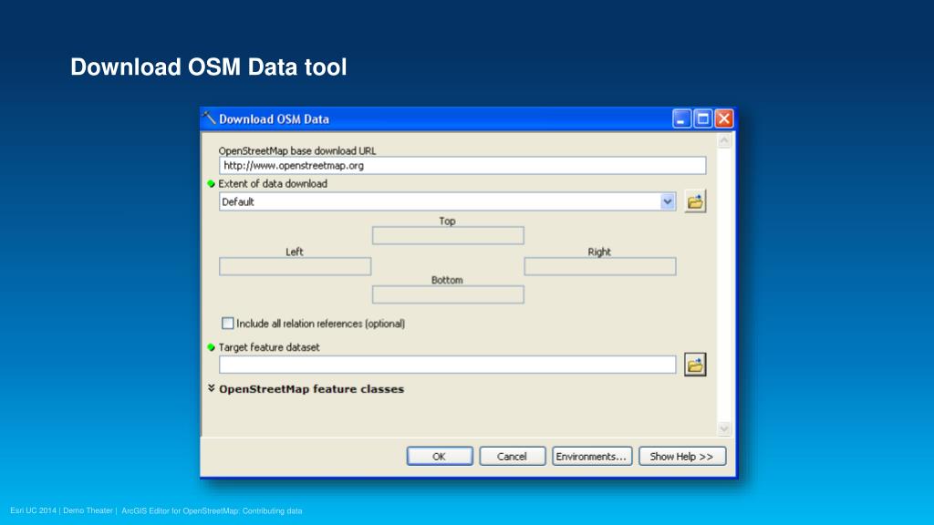Click the scrollbar down arrow
Screen dimensions: 934x525
(723, 428)
